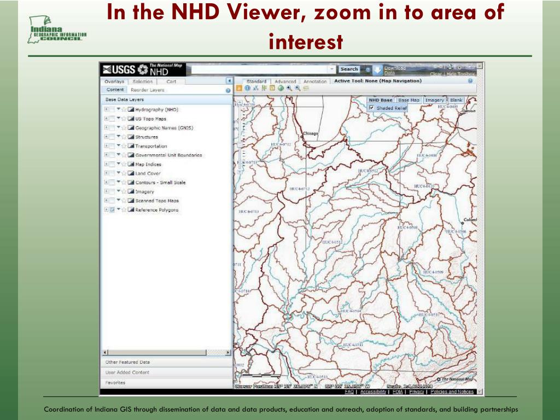Open the Advanced toolbar tab
This screenshot has width=560, height=420.
(285, 81)
